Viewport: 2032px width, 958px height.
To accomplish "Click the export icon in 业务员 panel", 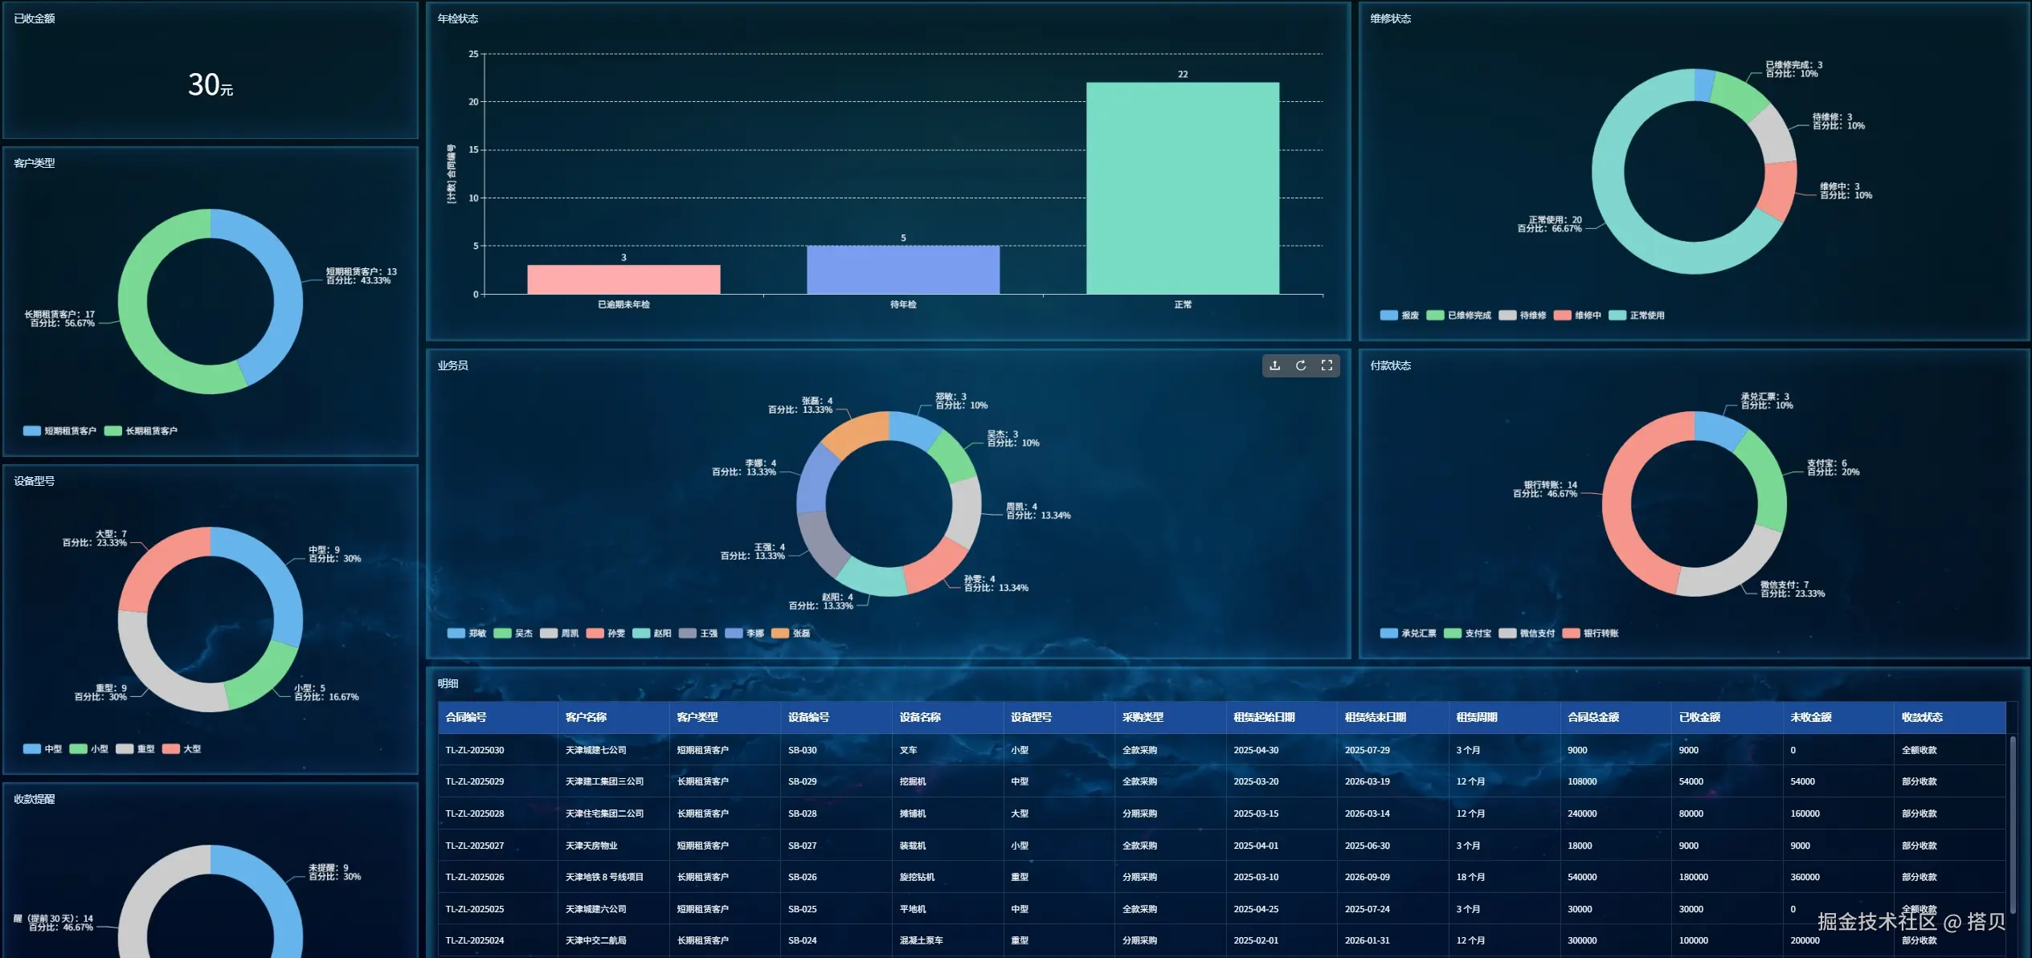I will [x=1275, y=365].
